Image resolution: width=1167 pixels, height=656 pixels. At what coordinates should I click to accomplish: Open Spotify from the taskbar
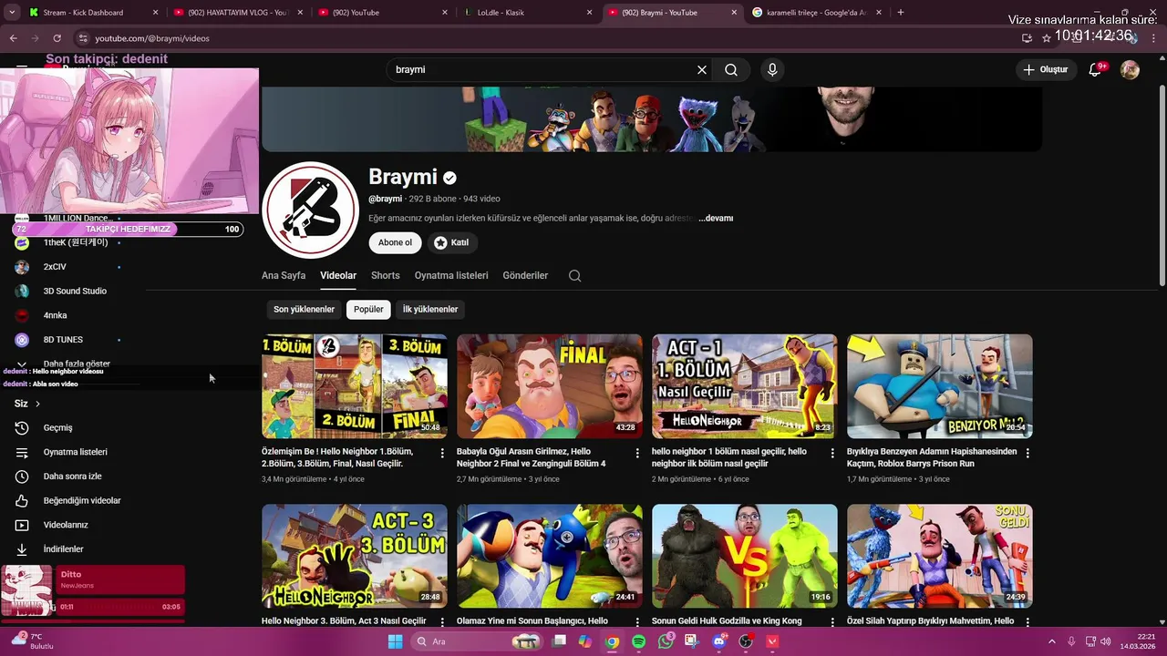click(639, 641)
